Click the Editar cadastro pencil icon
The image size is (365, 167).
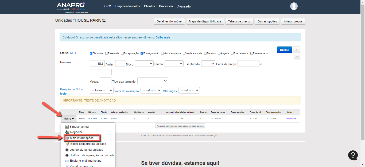click(x=67, y=144)
